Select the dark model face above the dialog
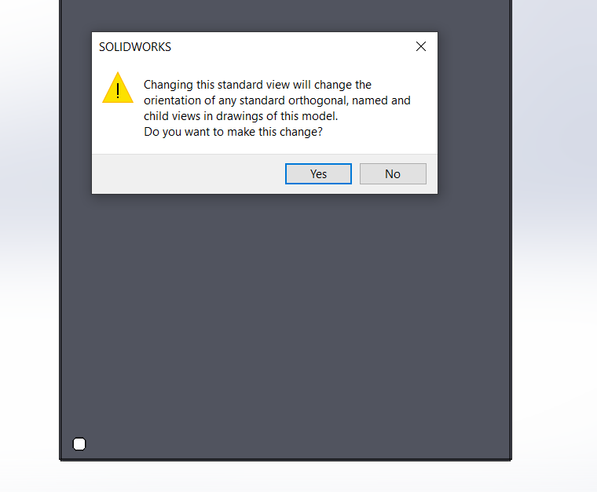 tap(286, 15)
